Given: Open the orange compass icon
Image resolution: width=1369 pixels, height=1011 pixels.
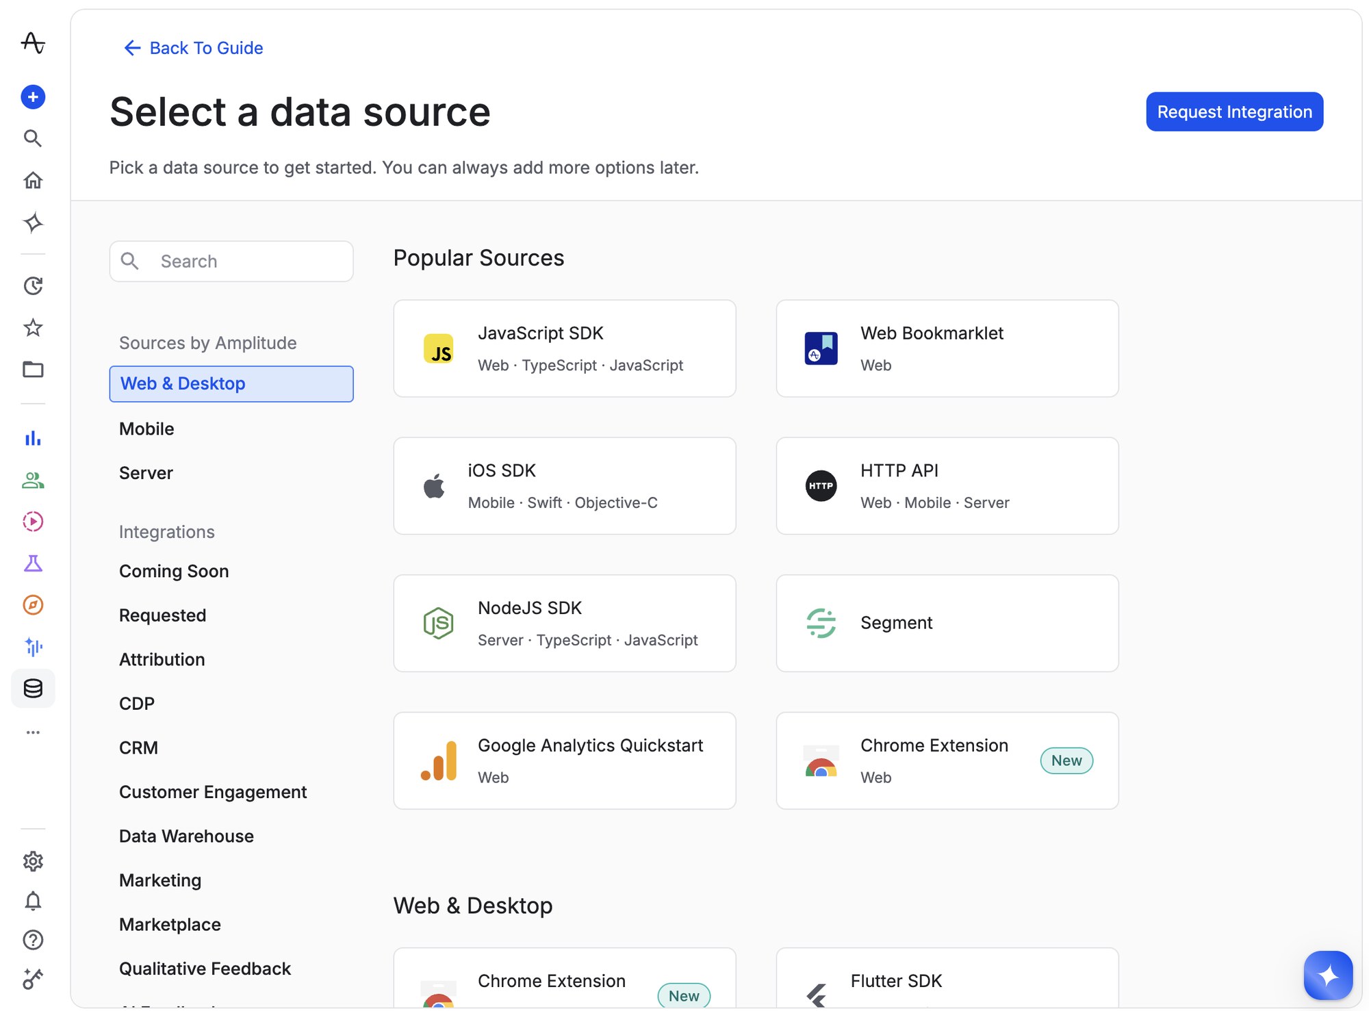Looking at the screenshot, I should point(33,605).
